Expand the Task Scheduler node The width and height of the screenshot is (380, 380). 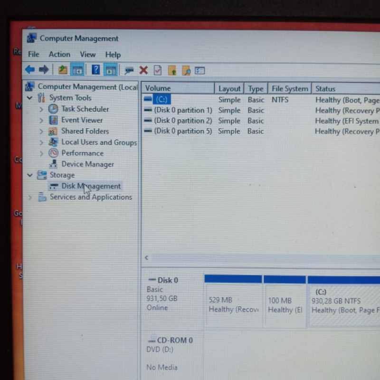click(x=41, y=109)
